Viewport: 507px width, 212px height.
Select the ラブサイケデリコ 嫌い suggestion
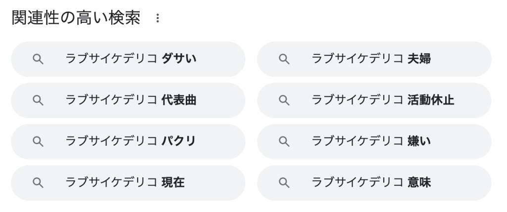pos(371,141)
